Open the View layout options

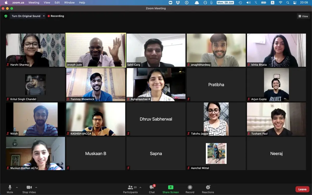303,16
